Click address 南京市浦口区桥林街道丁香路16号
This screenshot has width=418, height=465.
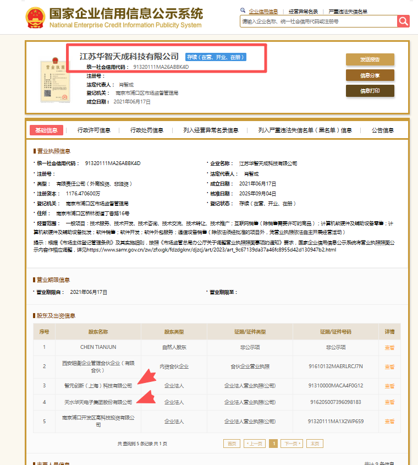tap(93, 214)
